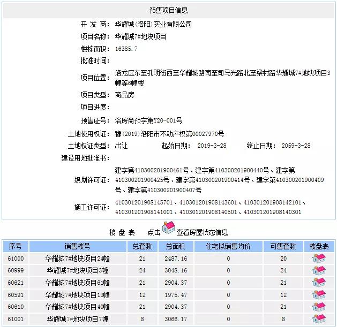Open house icon for 40幢 row

click(x=319, y=307)
